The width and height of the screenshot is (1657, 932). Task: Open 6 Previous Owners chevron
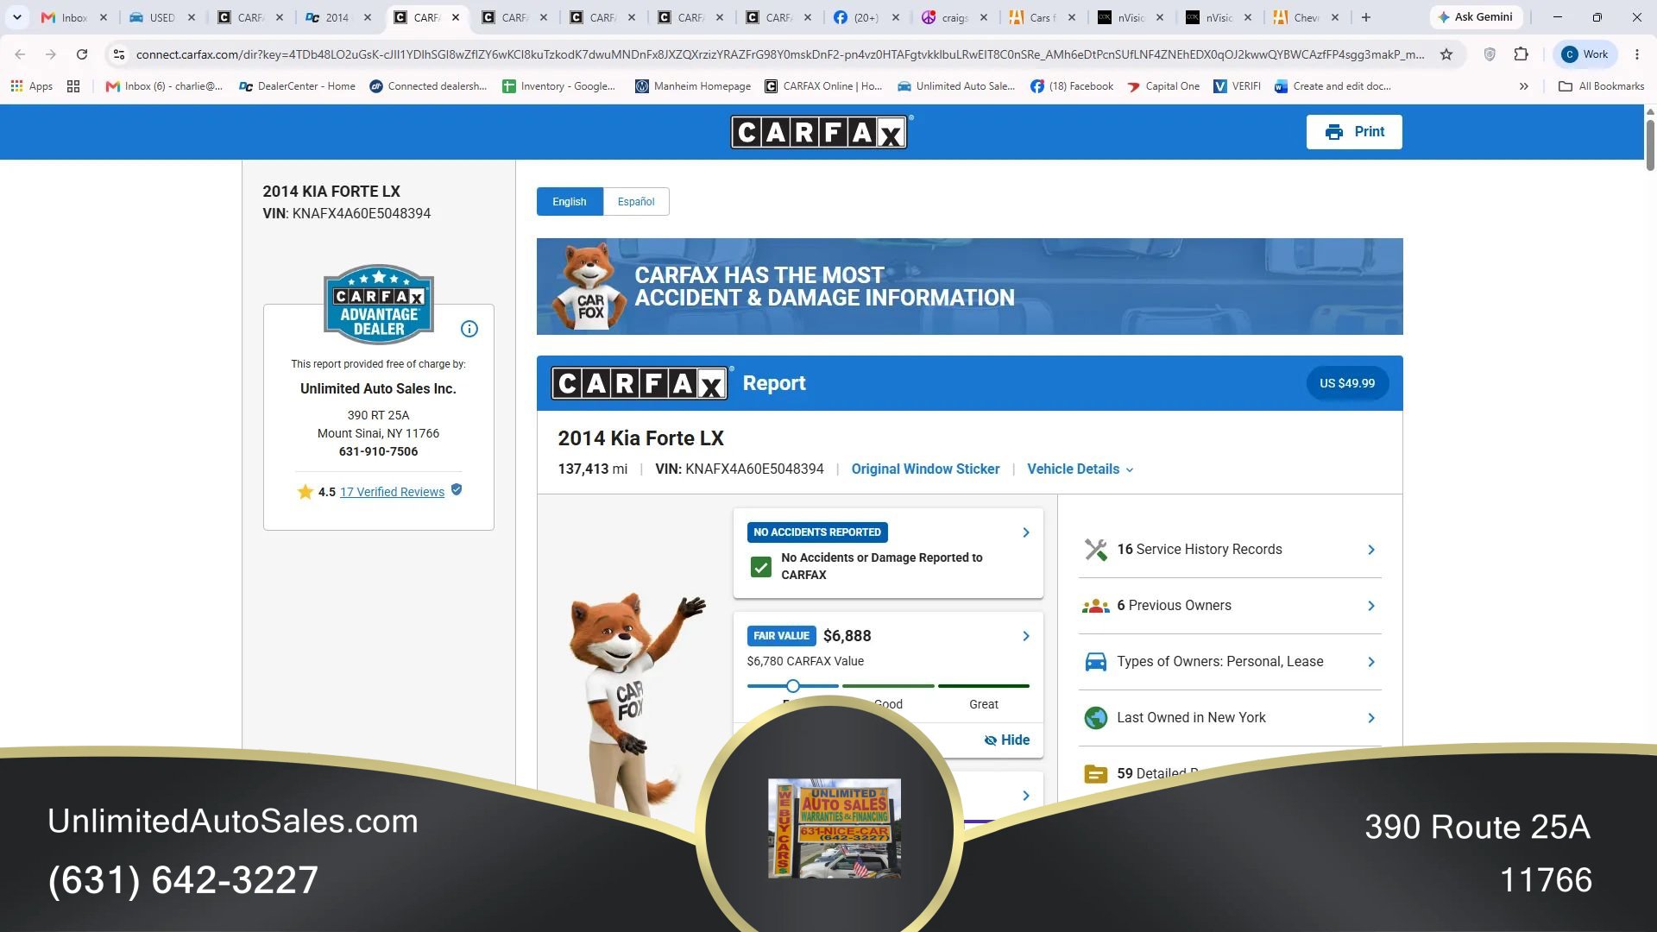point(1371,606)
